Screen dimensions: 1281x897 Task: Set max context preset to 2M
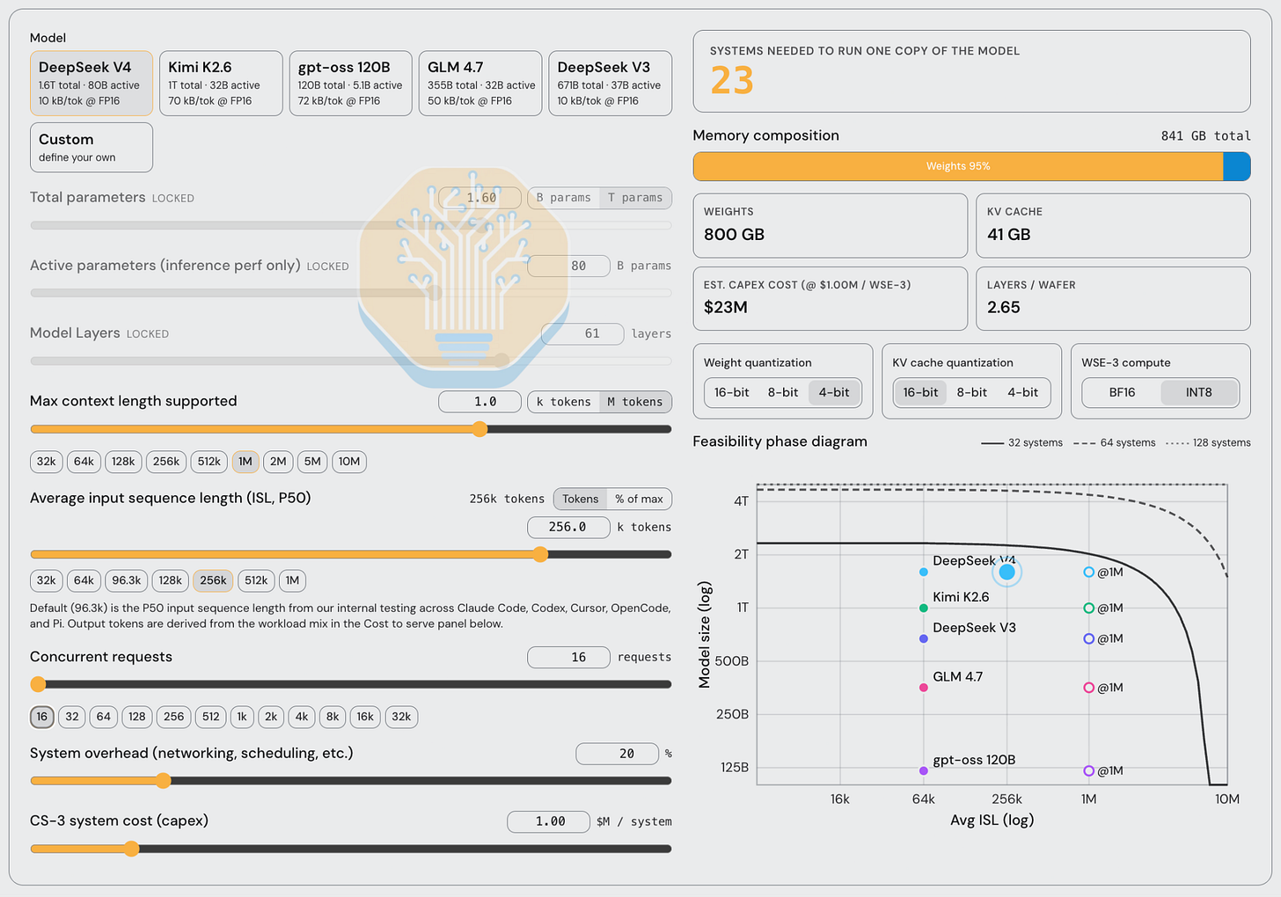278,462
